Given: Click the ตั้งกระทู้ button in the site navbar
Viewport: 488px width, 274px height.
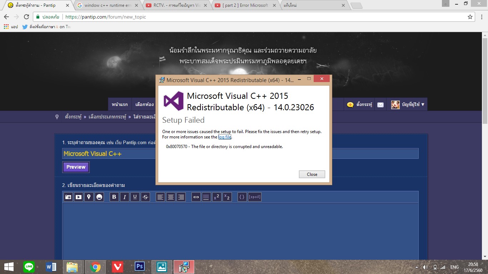Looking at the screenshot, I should coord(359,105).
